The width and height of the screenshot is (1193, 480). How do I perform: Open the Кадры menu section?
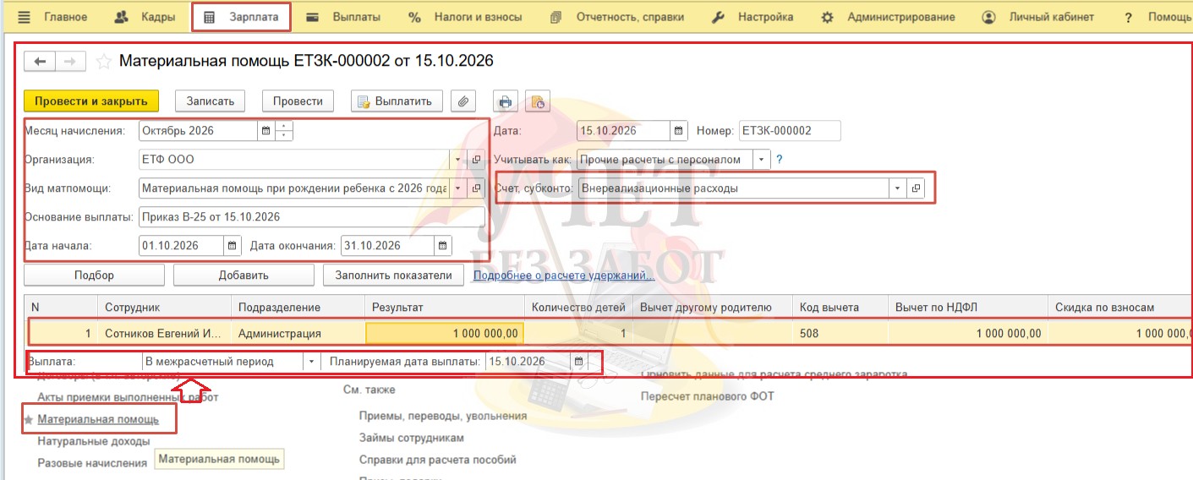pyautogui.click(x=143, y=17)
